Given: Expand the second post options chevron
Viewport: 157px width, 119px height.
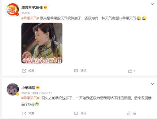Looking at the screenshot, I should point(152,84).
